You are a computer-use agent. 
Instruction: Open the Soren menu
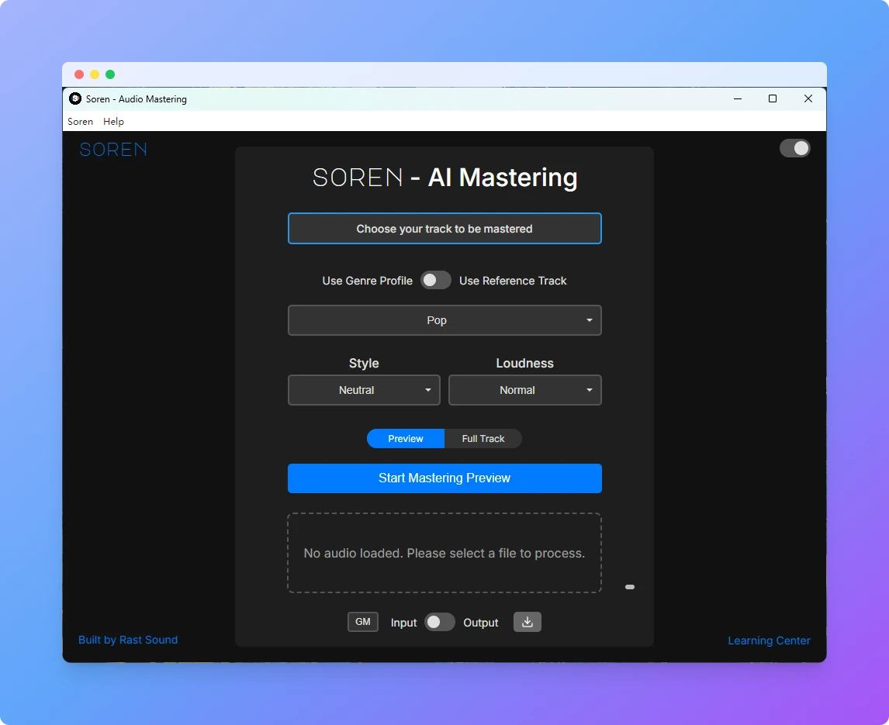[80, 122]
